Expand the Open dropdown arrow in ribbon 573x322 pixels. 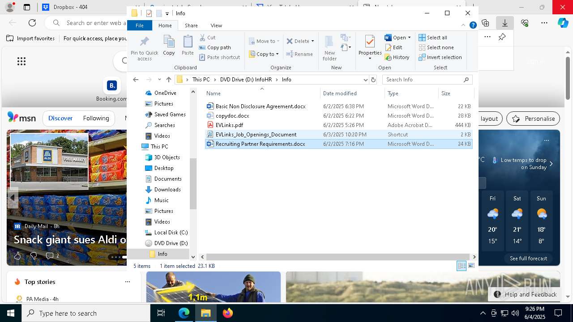[409, 38]
